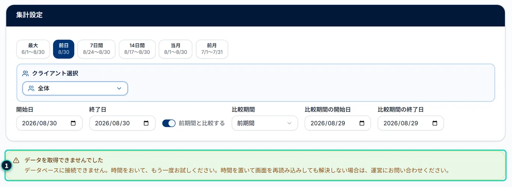Image resolution: width=512 pixels, height=187 pixels.
Task: Click the 開始日 date input field
Action: pos(49,123)
